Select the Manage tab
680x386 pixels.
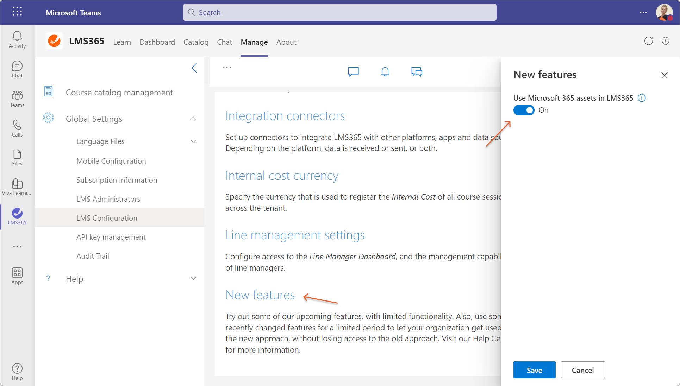point(254,42)
